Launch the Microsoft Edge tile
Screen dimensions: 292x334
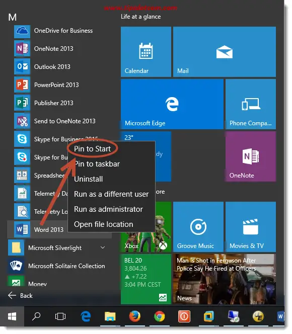tap(172, 104)
